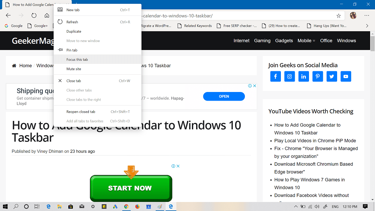Open the user profile avatar

point(353,15)
